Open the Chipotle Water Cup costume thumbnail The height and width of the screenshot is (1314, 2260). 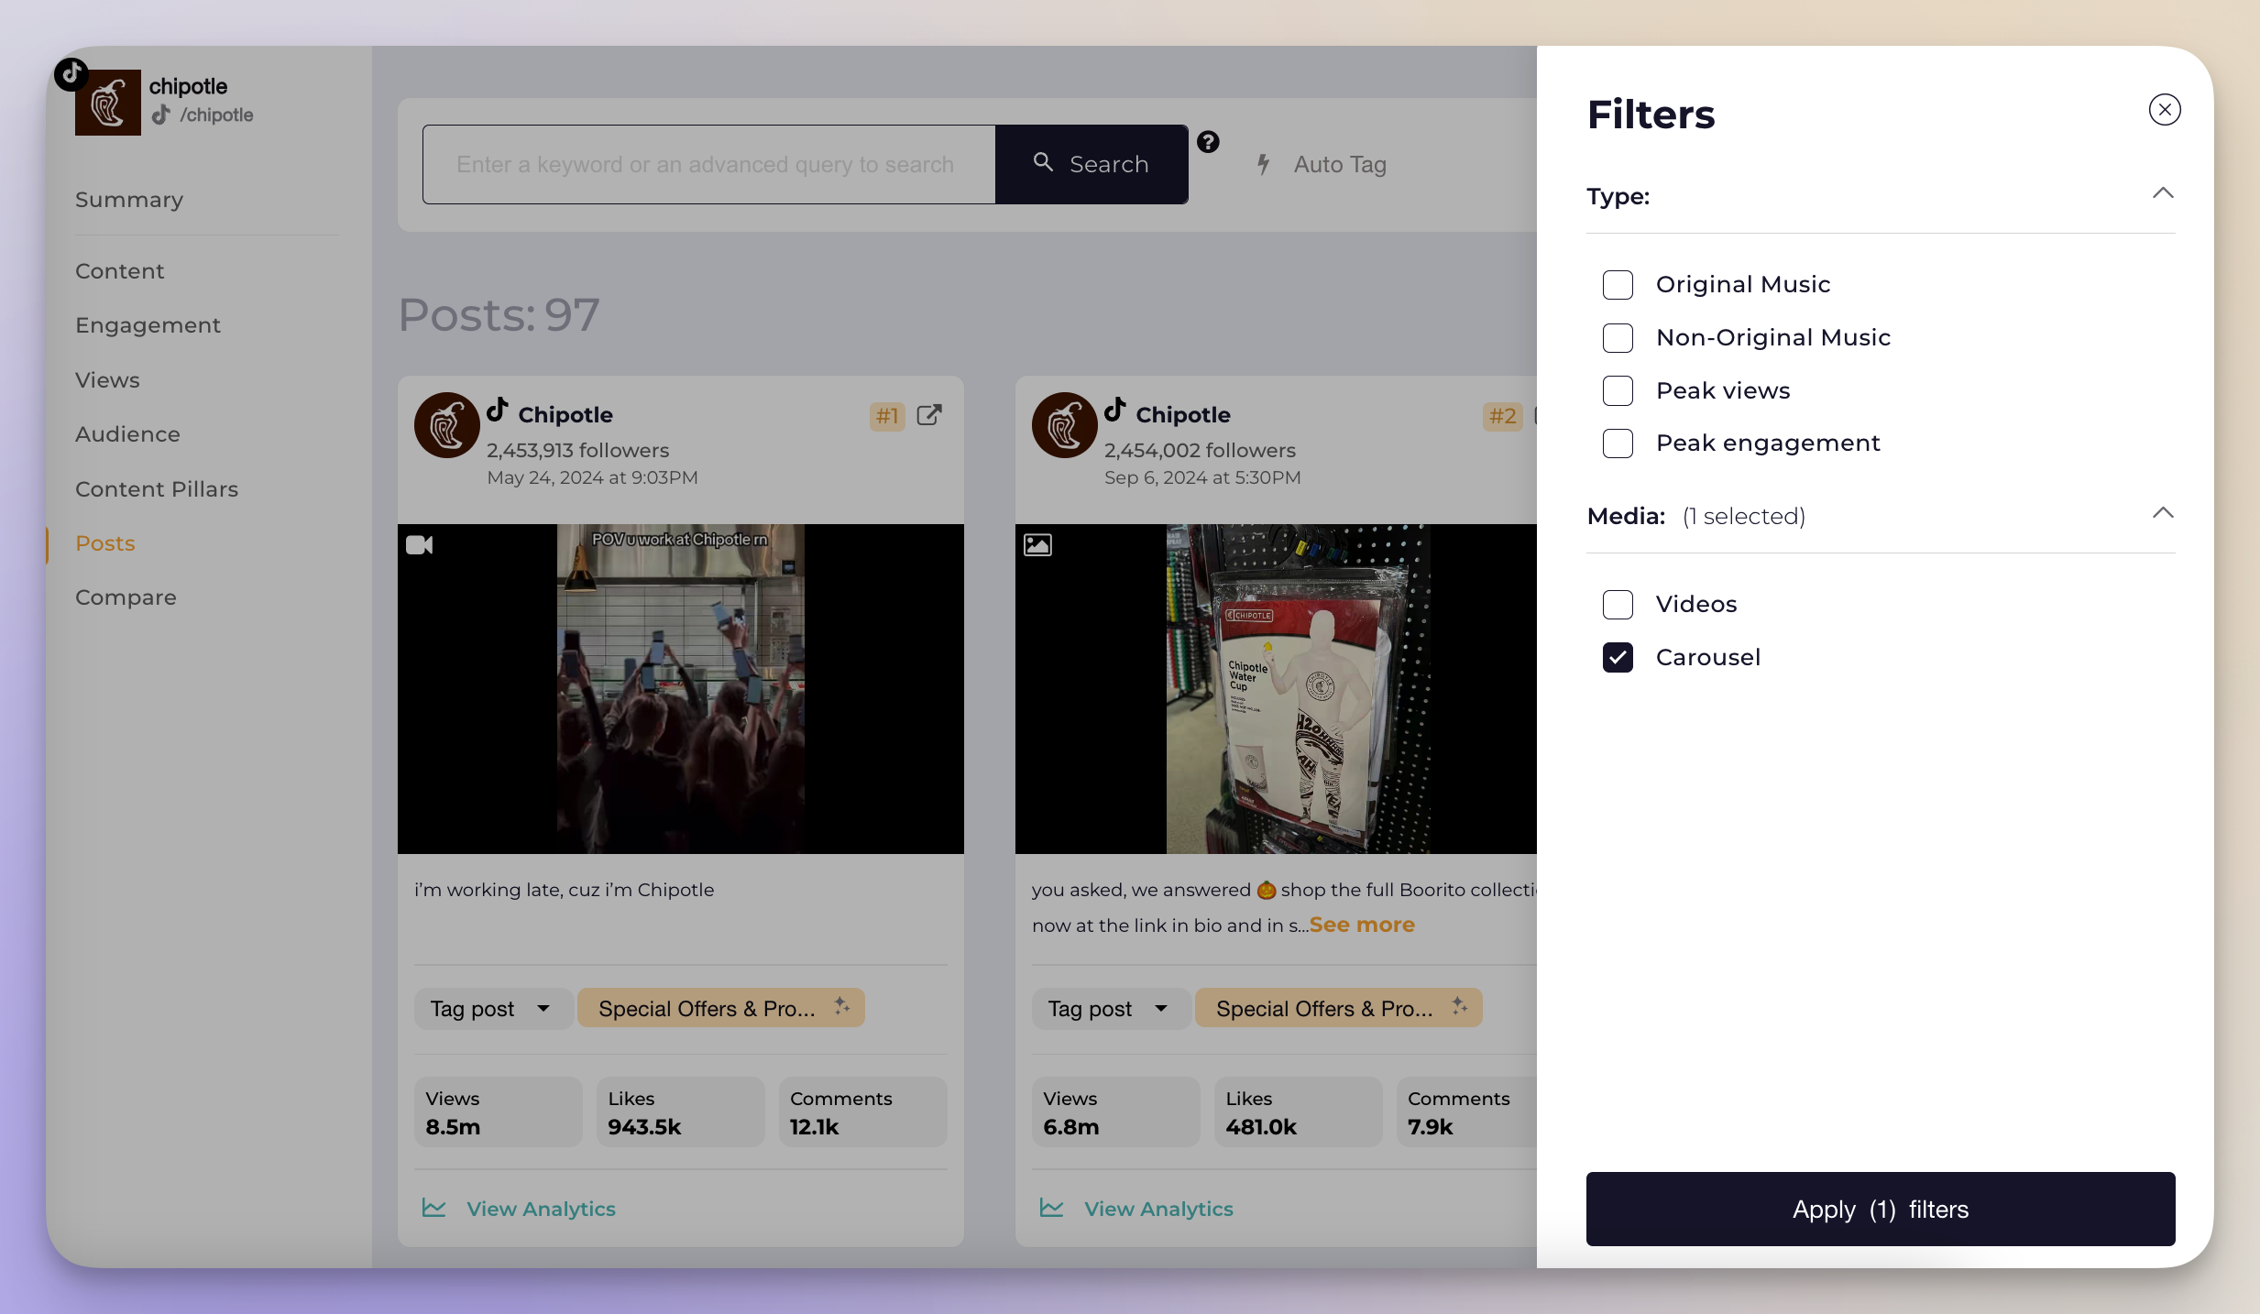tap(1276, 689)
